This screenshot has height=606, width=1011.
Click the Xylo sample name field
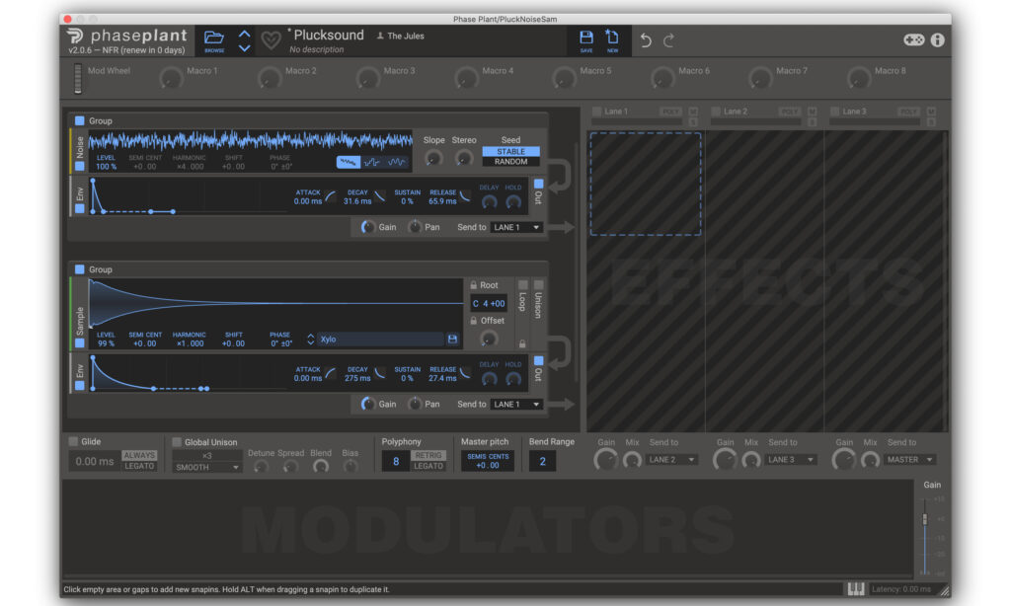tap(380, 340)
